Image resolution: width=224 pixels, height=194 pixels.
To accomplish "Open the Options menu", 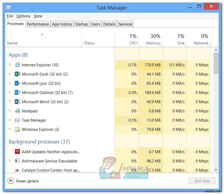I will (23, 16).
